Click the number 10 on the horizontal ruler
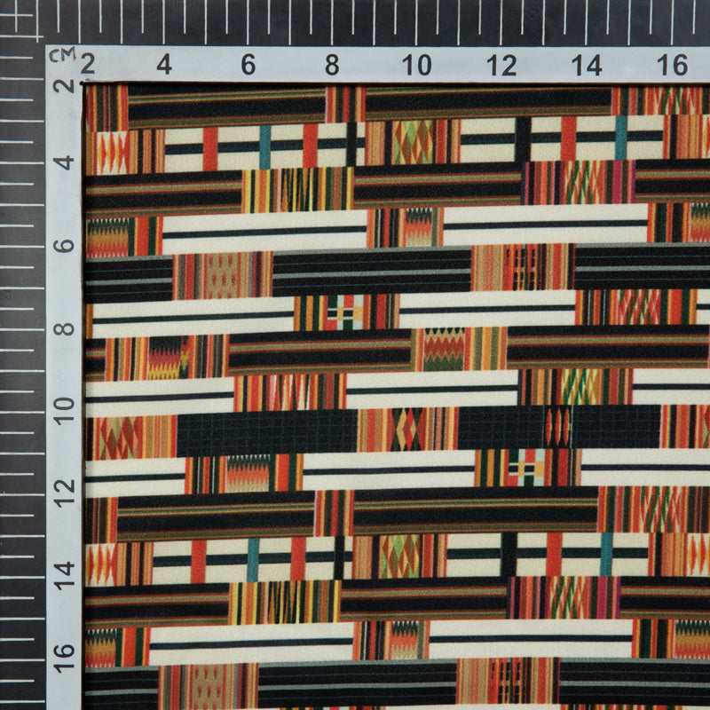Screen dimensions: 710x710 416,65
